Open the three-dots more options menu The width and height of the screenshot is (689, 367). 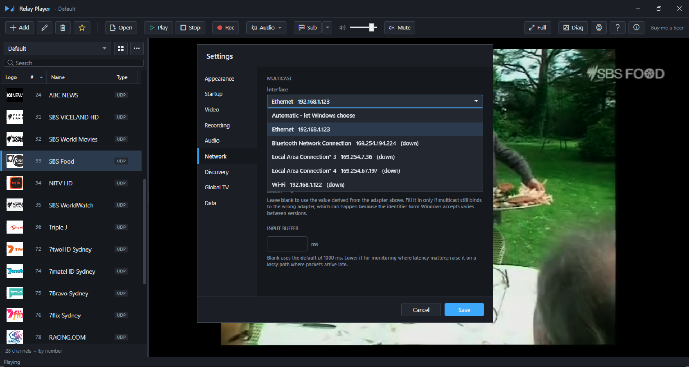(x=137, y=49)
